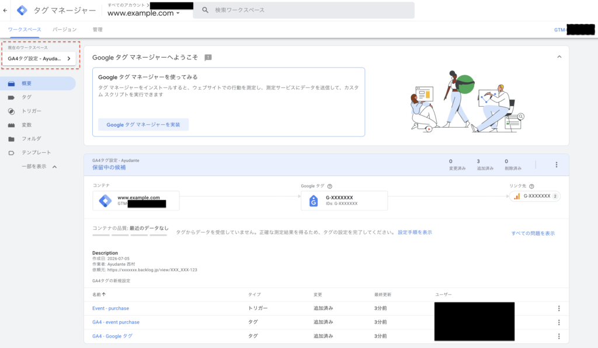Collapse the welcome card with the chevron

[x=559, y=57]
